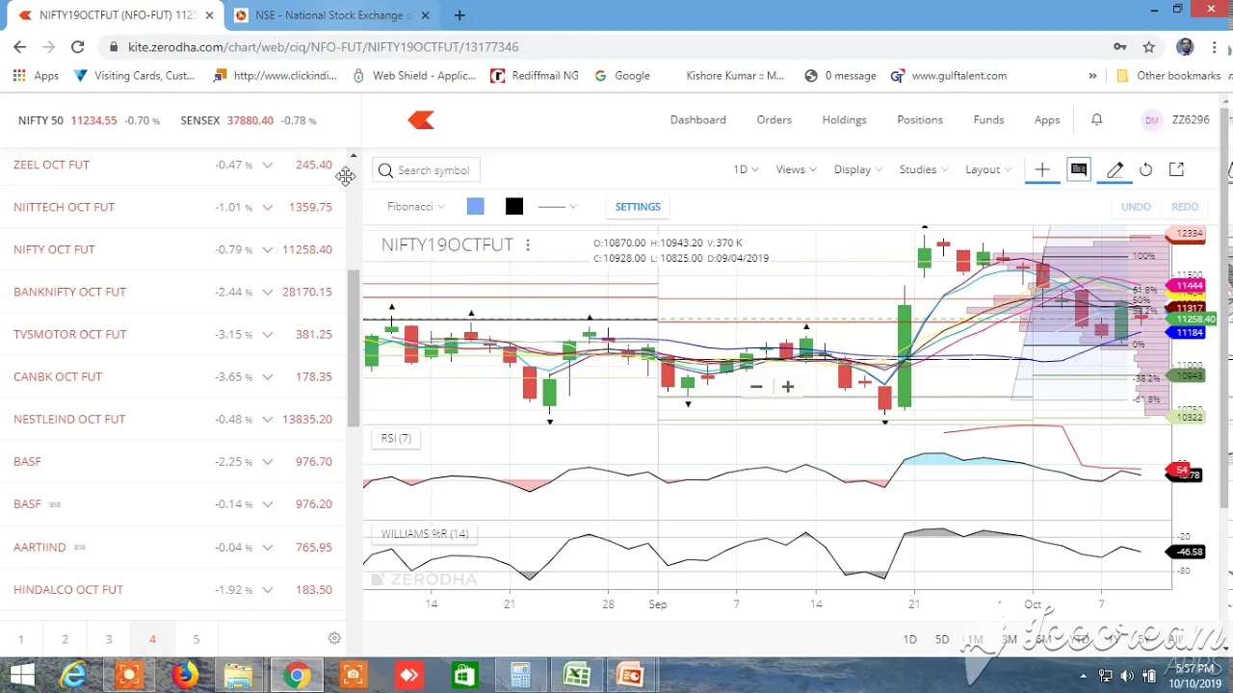Viewport: 1233px width, 693px height.
Task: Open File Explorer from taskbar
Action: click(239, 675)
